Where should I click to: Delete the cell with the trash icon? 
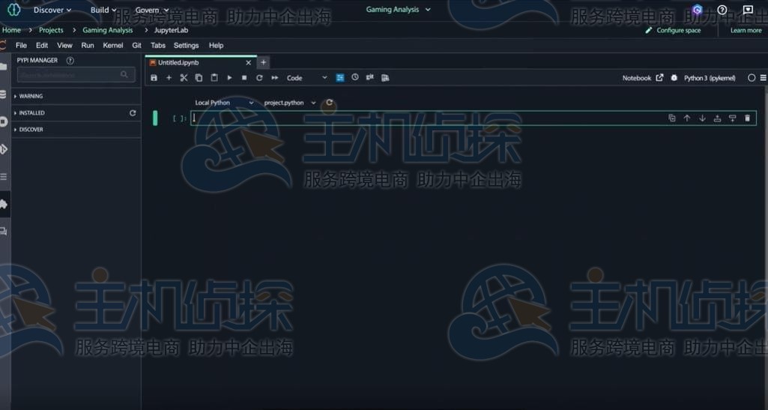pos(747,118)
